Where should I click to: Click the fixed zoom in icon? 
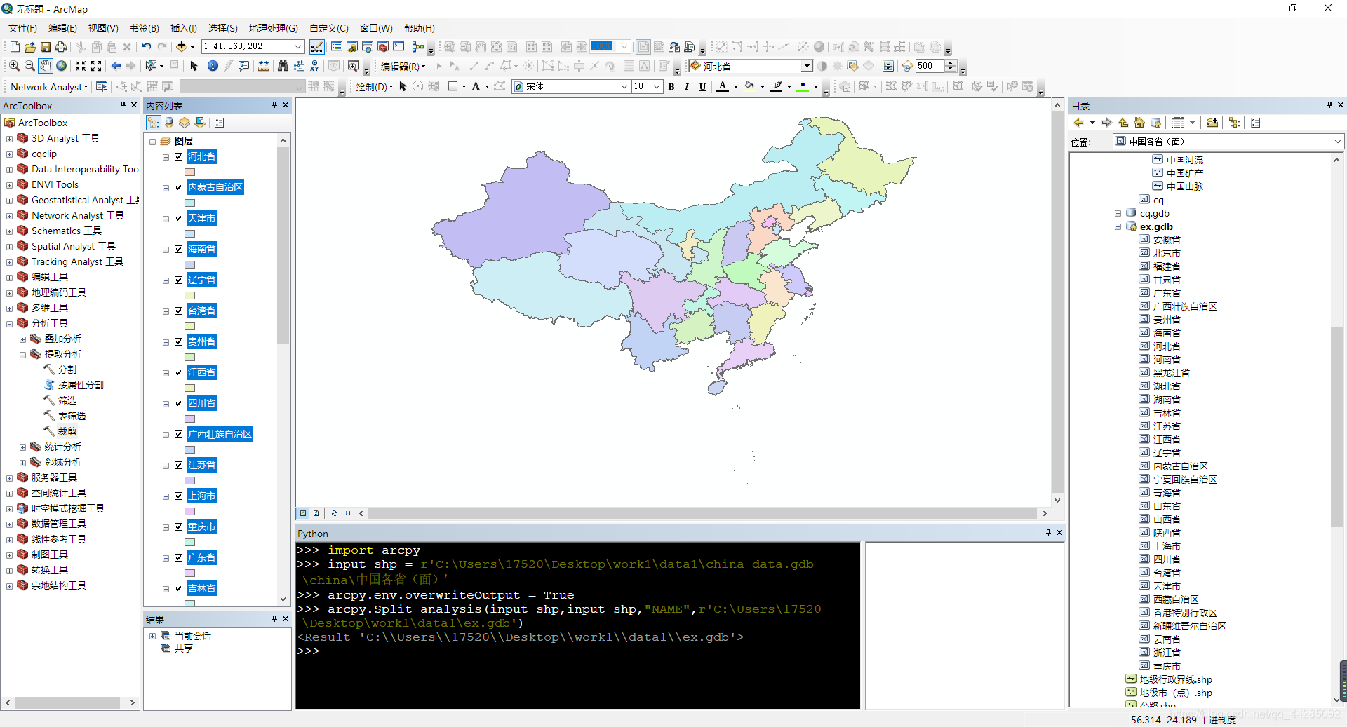(81, 66)
